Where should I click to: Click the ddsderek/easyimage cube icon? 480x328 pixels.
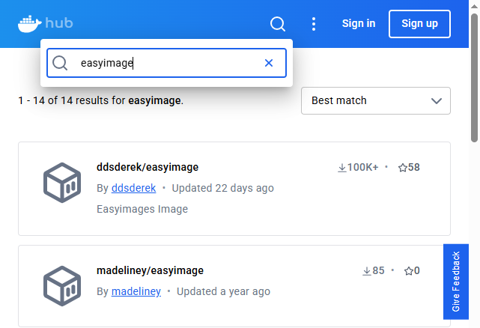(62, 183)
